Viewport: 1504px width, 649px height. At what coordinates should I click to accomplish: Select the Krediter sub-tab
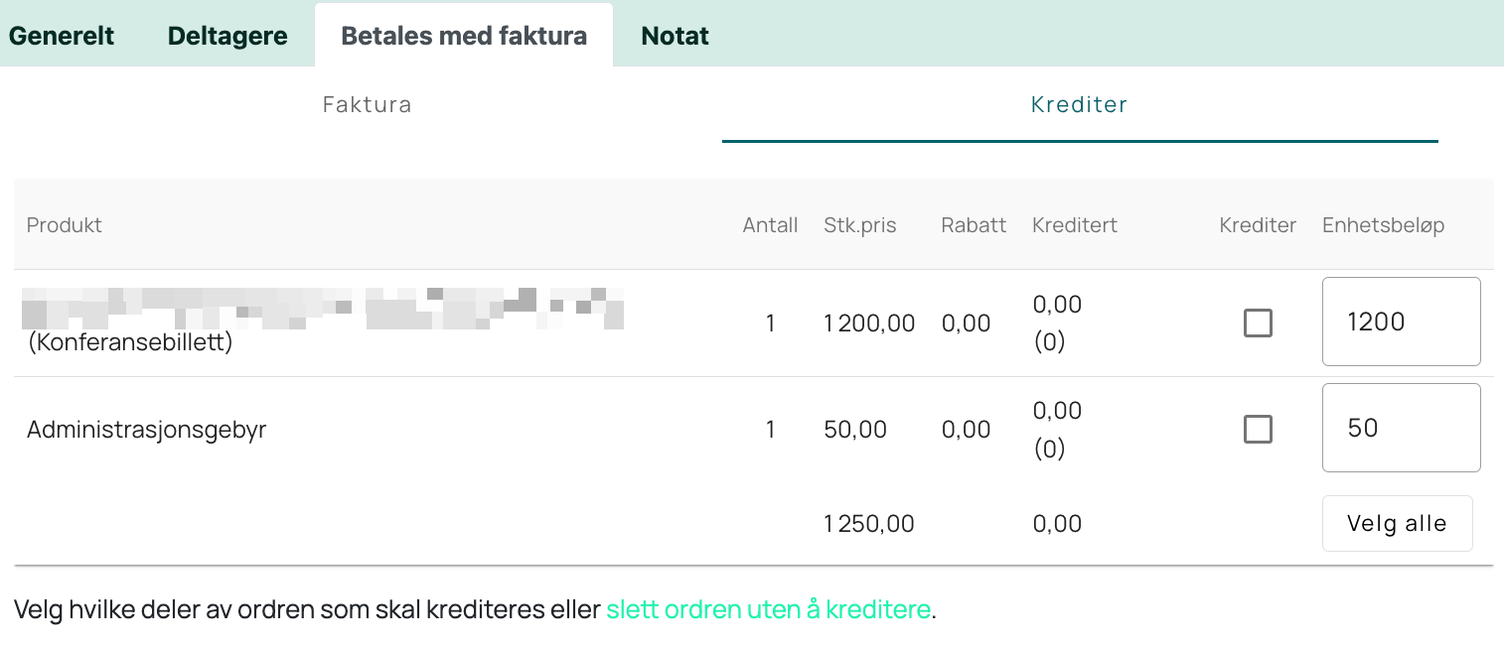point(1080,104)
